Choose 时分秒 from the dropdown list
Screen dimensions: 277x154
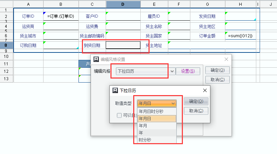pyautogui.click(x=157, y=140)
